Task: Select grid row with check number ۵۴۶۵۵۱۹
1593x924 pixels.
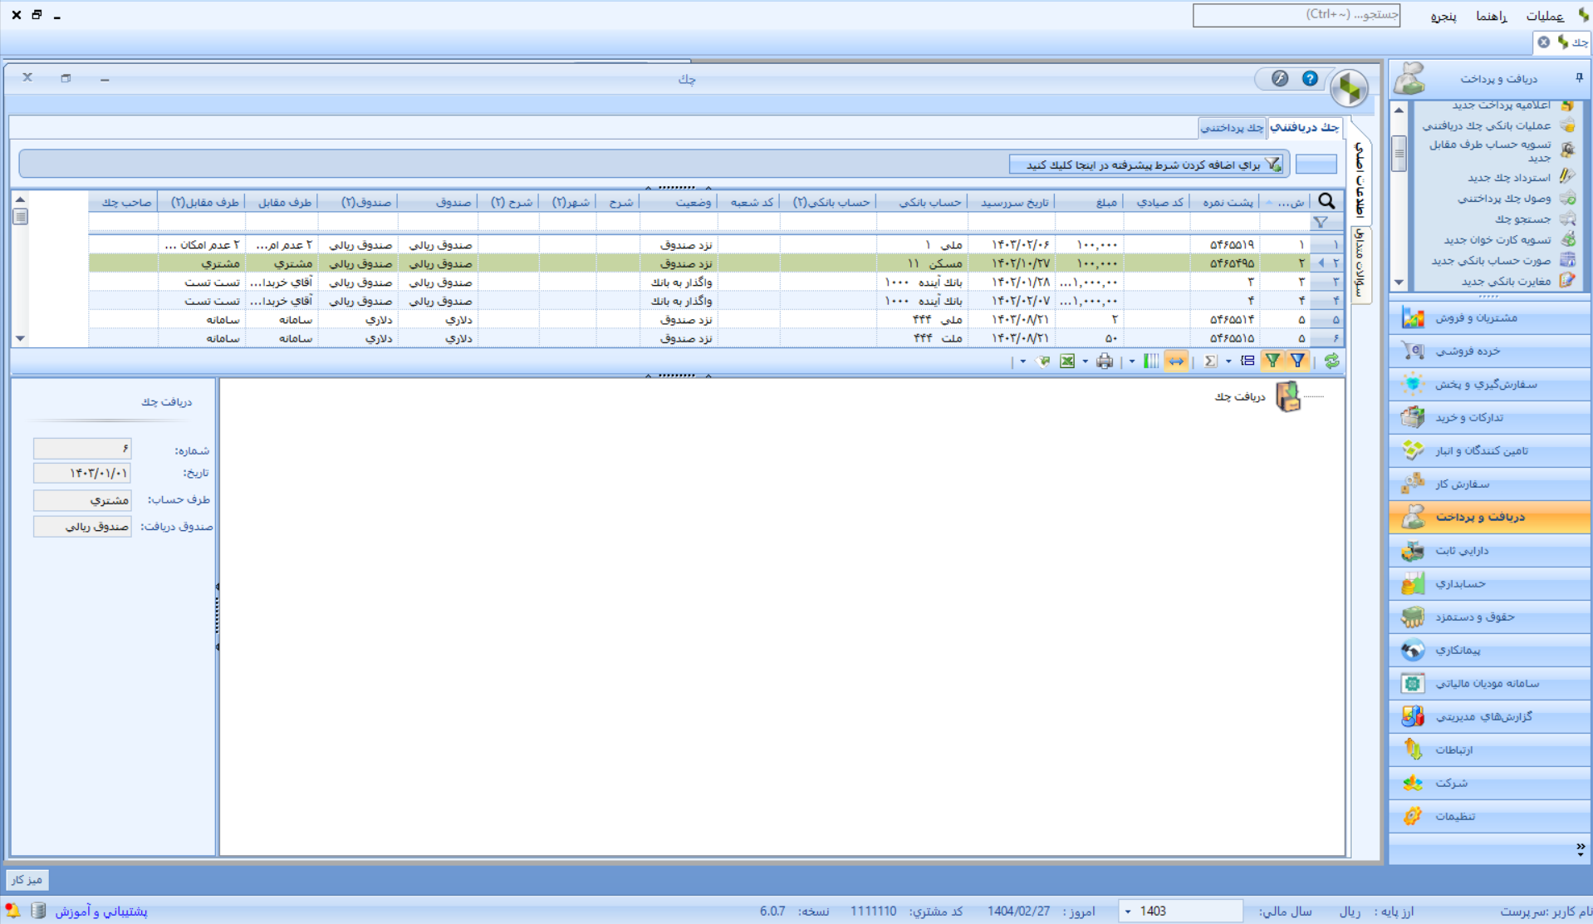Action: [716, 244]
